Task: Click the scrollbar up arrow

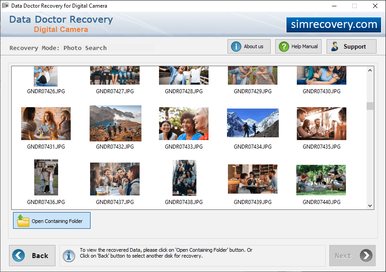Action: point(370,70)
